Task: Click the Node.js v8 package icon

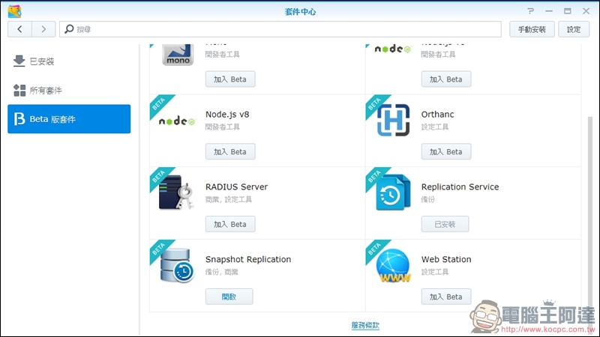Action: point(177,121)
